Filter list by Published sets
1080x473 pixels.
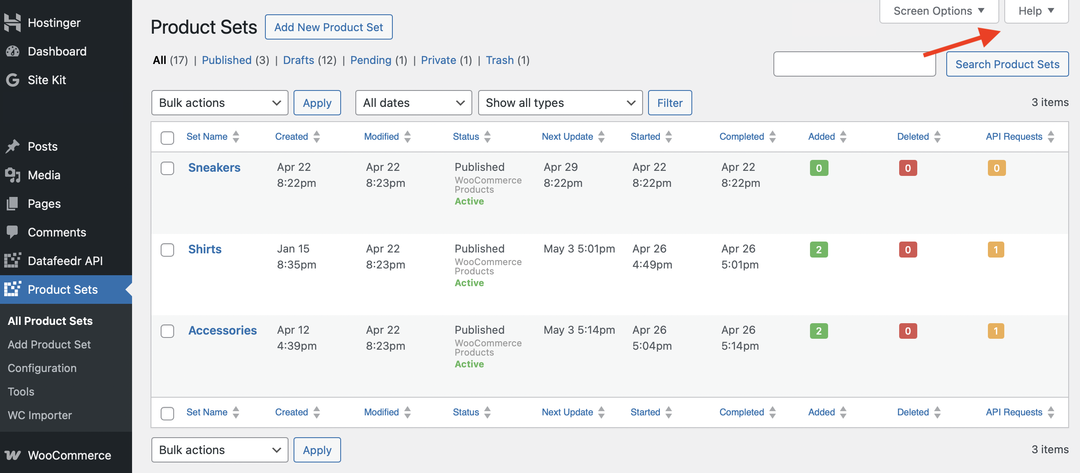(x=227, y=60)
